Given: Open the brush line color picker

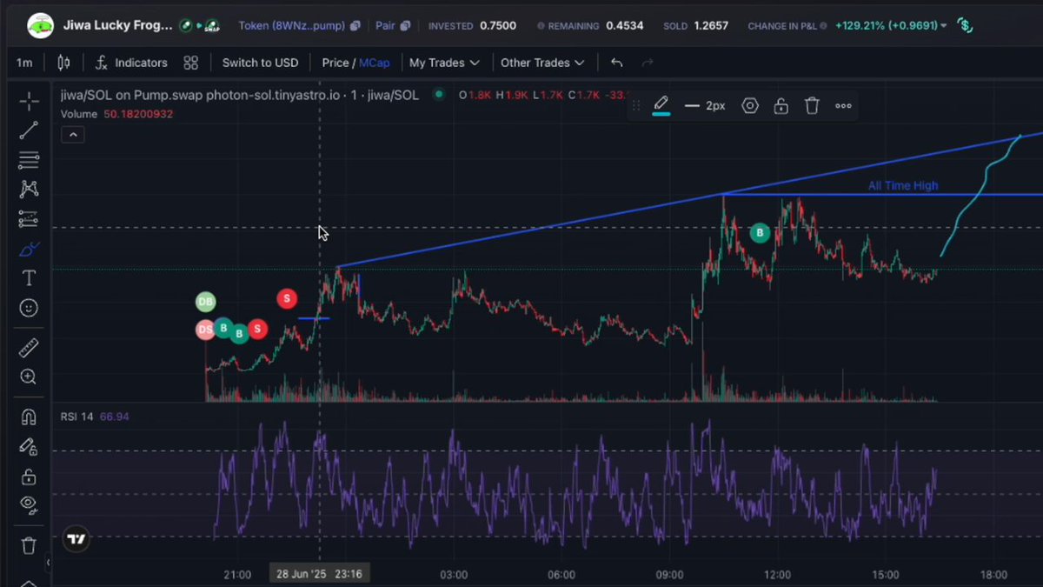Looking at the screenshot, I should [661, 106].
